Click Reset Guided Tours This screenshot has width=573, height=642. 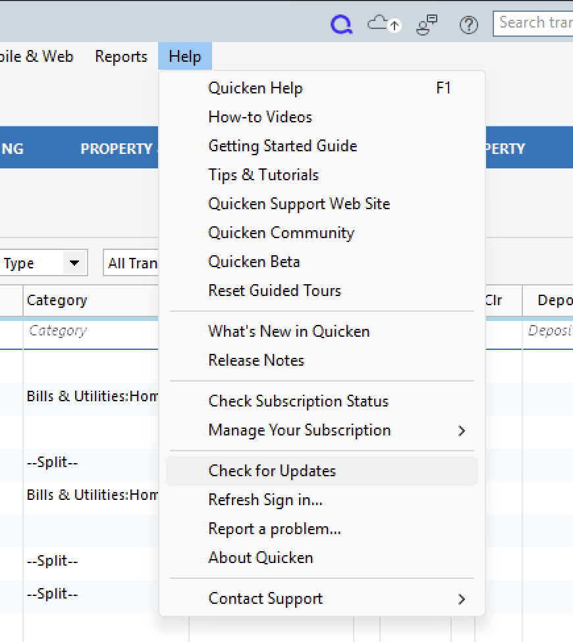point(322,291)
